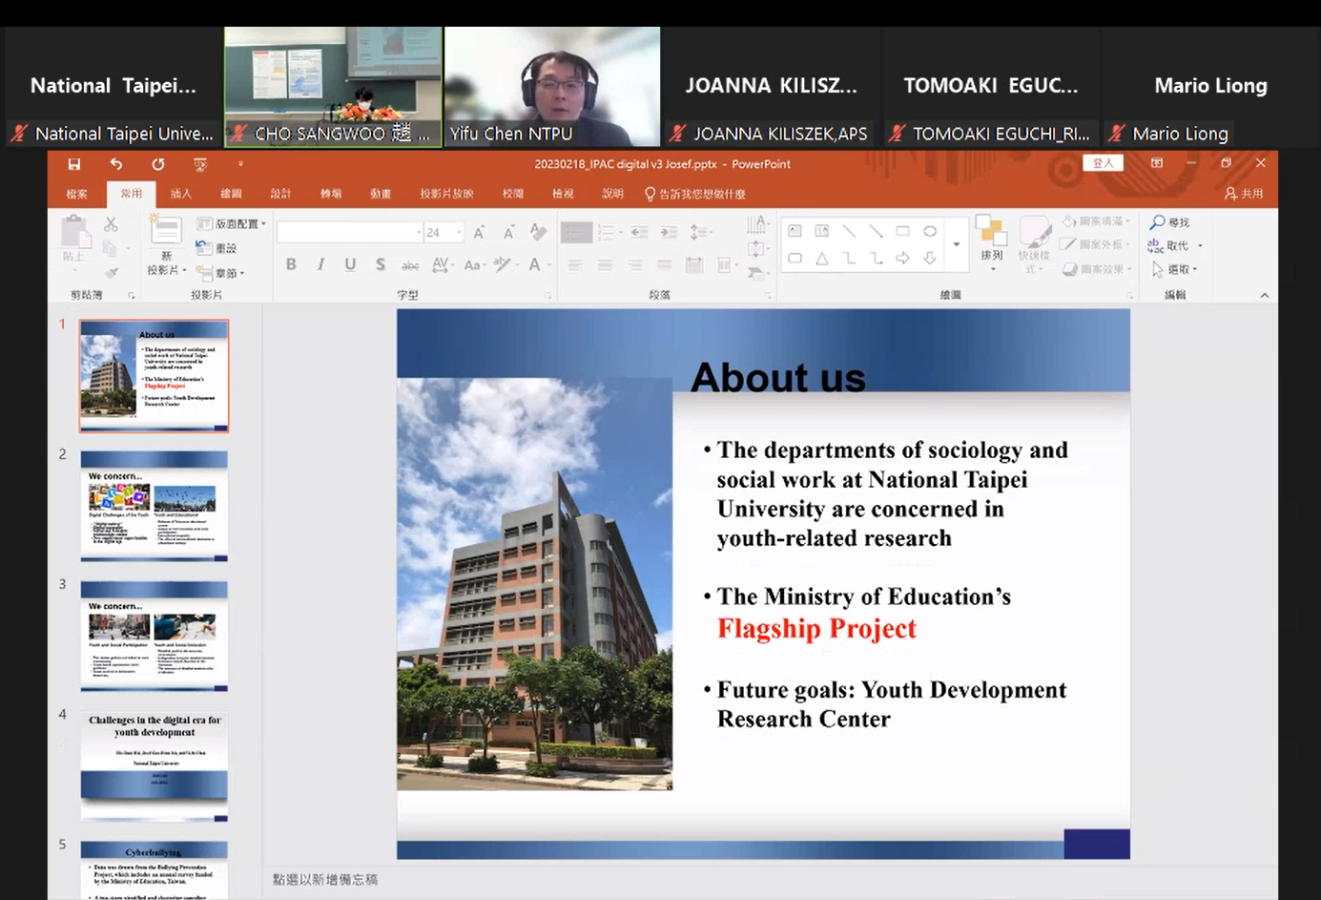Viewport: 1321px width, 900px height.
Task: Switch to the 投影片放映 Slide Show tab
Action: 446,194
